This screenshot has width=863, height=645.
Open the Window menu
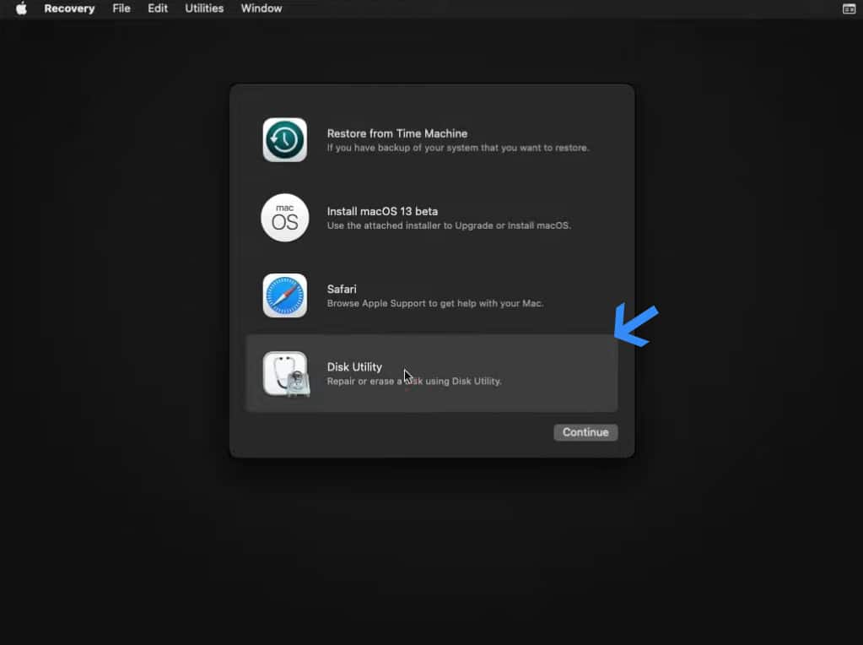tap(261, 8)
